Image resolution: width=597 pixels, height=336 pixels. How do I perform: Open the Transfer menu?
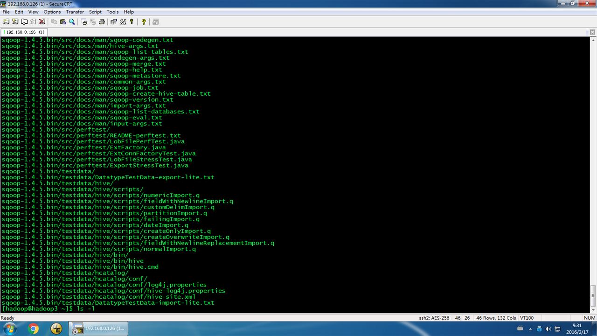point(75,12)
